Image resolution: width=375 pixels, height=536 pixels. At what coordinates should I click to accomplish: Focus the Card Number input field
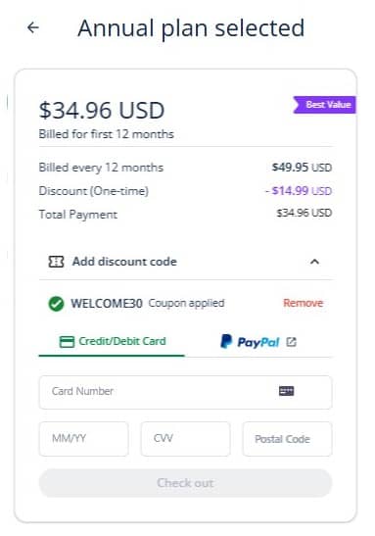point(185,392)
